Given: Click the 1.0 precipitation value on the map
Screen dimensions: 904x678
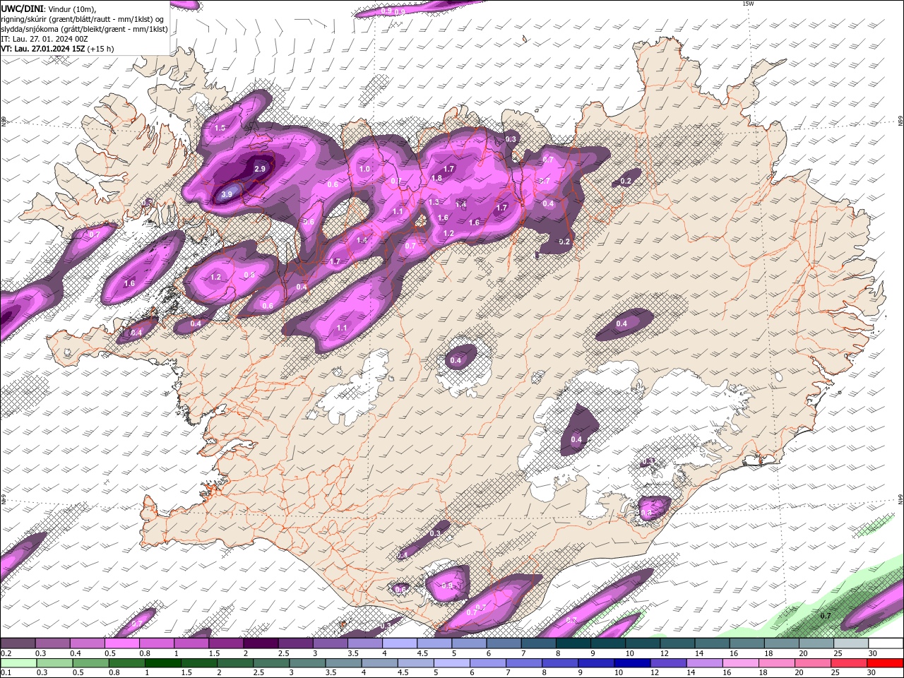Looking at the screenshot, I should coord(364,169).
